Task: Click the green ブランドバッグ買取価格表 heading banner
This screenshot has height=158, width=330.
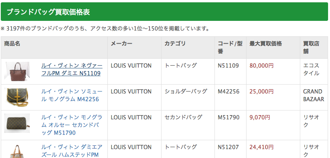Action: pyautogui.click(x=164, y=12)
